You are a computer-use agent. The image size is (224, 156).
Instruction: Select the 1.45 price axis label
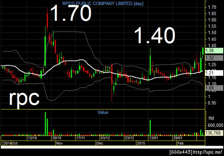pyautogui.click(x=212, y=39)
